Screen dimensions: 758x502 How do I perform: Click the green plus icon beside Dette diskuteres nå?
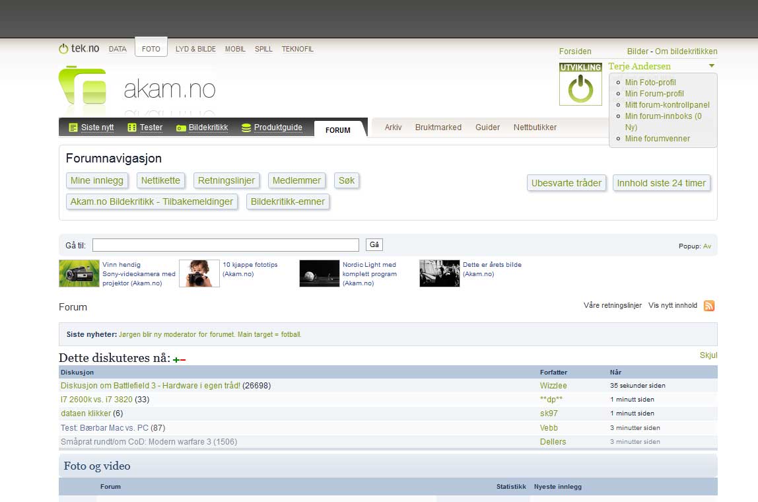click(x=176, y=359)
